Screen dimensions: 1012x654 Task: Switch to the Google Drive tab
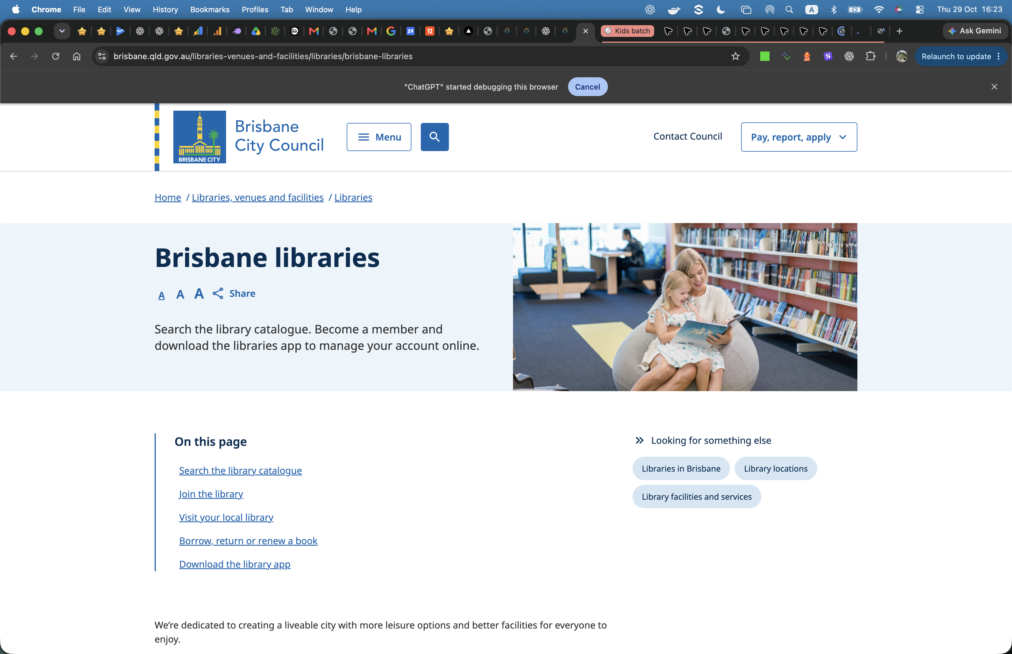pyautogui.click(x=256, y=30)
